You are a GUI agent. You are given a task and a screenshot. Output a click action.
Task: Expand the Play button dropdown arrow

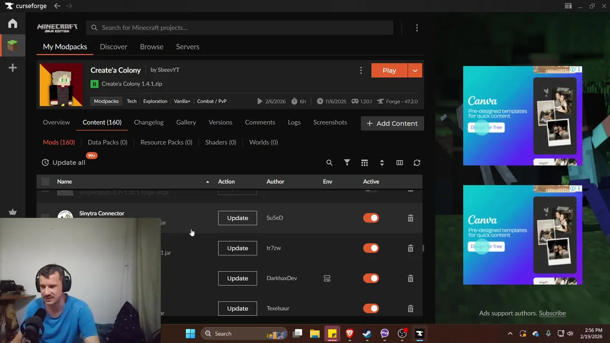415,71
